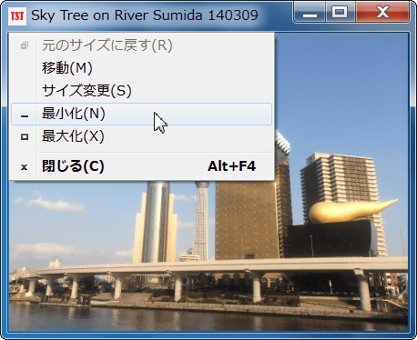Select the 移動(M) menu entry
417x340 pixels.
[141, 68]
